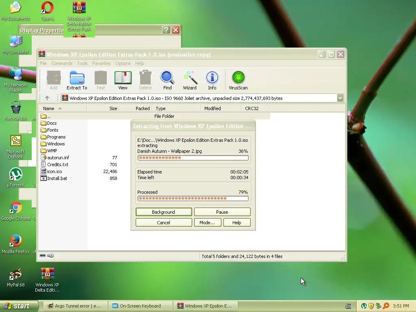Image resolution: width=416 pixels, height=312 pixels.
Task: Switch to Windows XP Epsilon taskbar item
Action: click(205, 306)
